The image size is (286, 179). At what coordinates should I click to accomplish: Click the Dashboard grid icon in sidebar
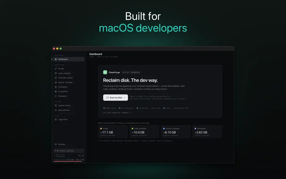[56, 59]
